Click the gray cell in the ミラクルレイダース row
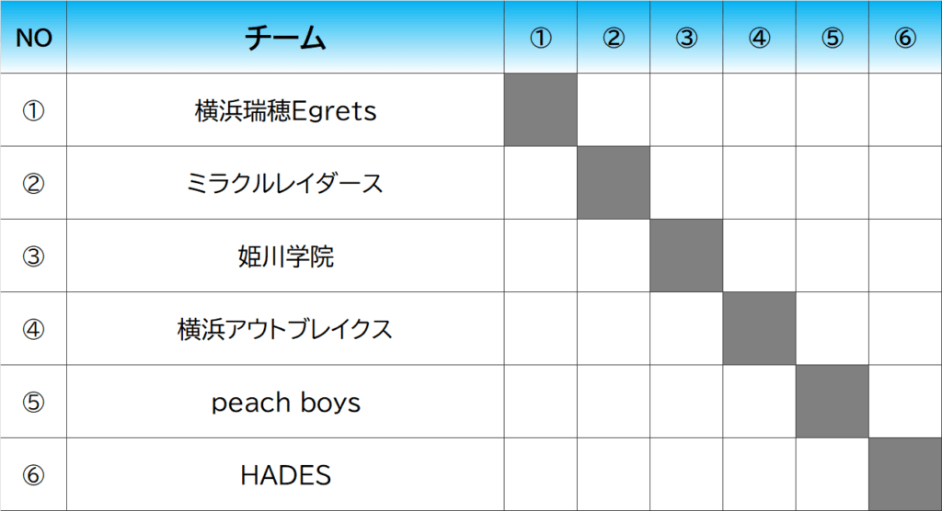 pos(614,183)
